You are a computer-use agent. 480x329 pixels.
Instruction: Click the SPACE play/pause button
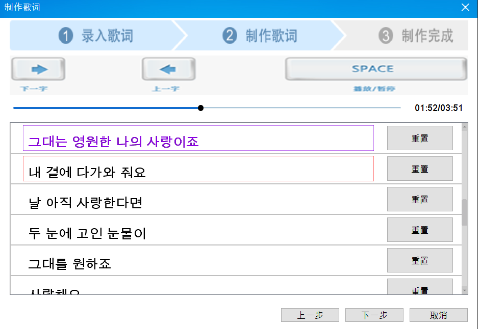(x=376, y=69)
